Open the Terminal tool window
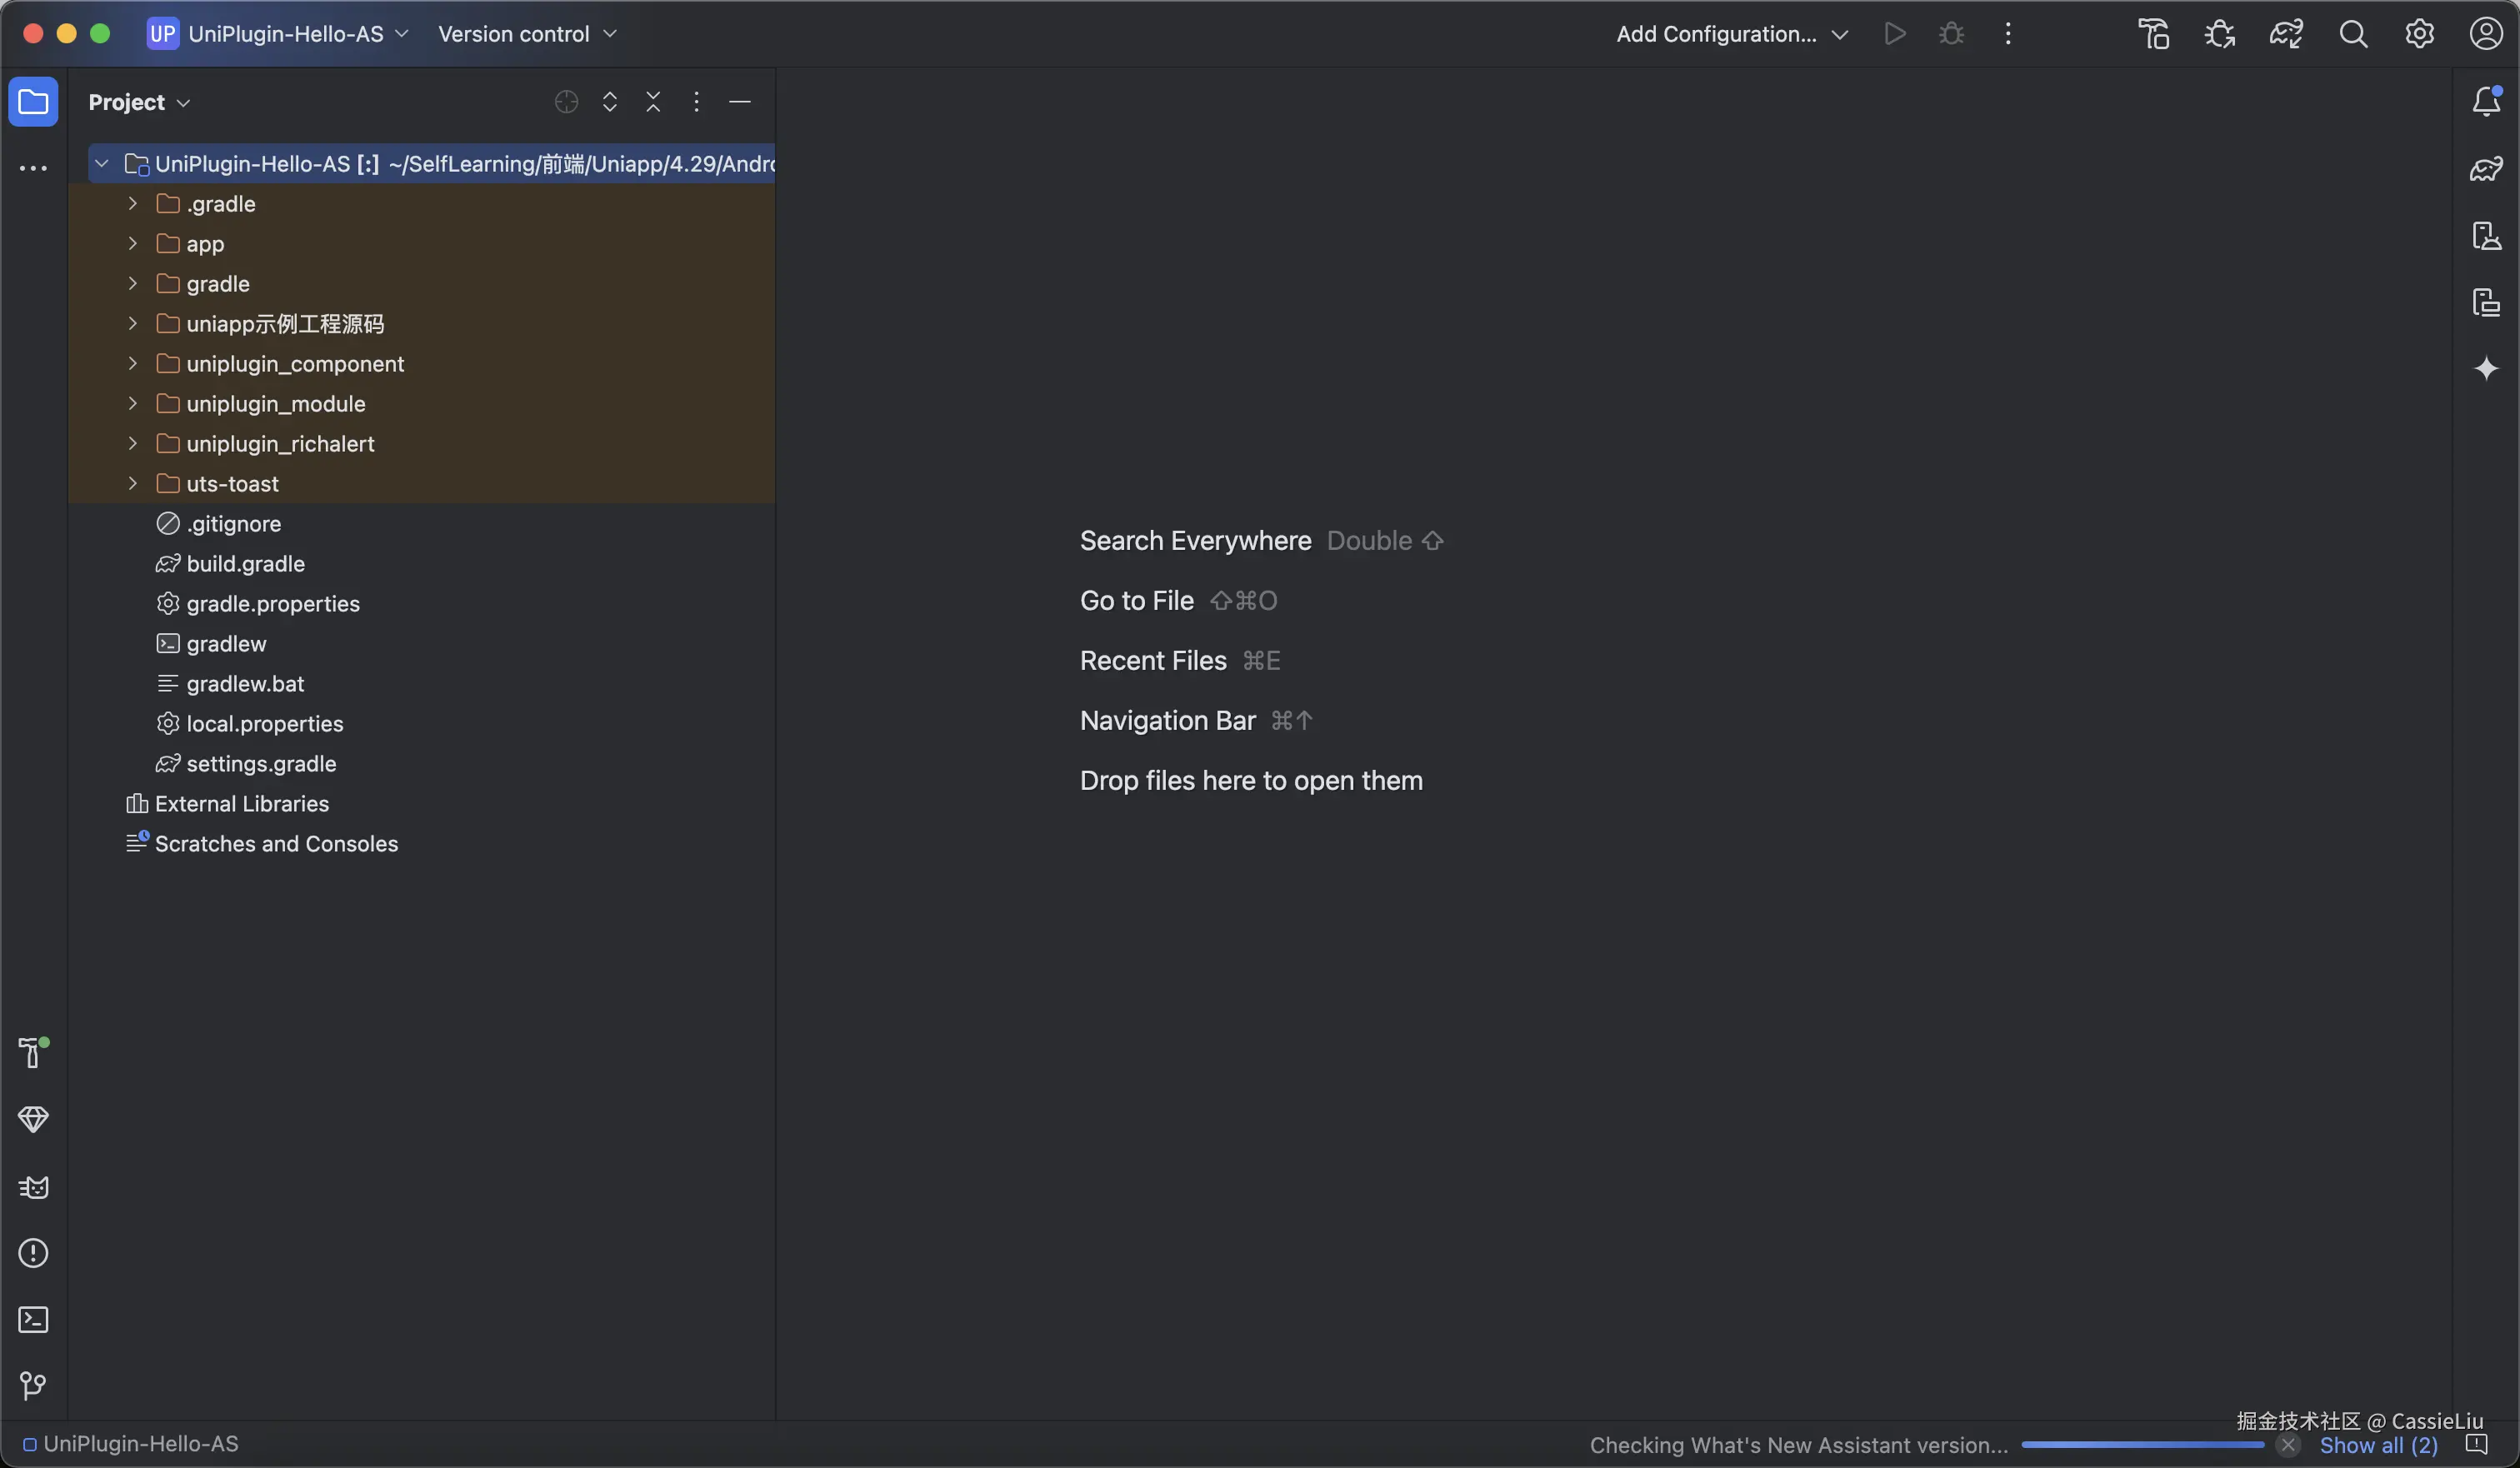The image size is (2520, 1468). [x=33, y=1320]
